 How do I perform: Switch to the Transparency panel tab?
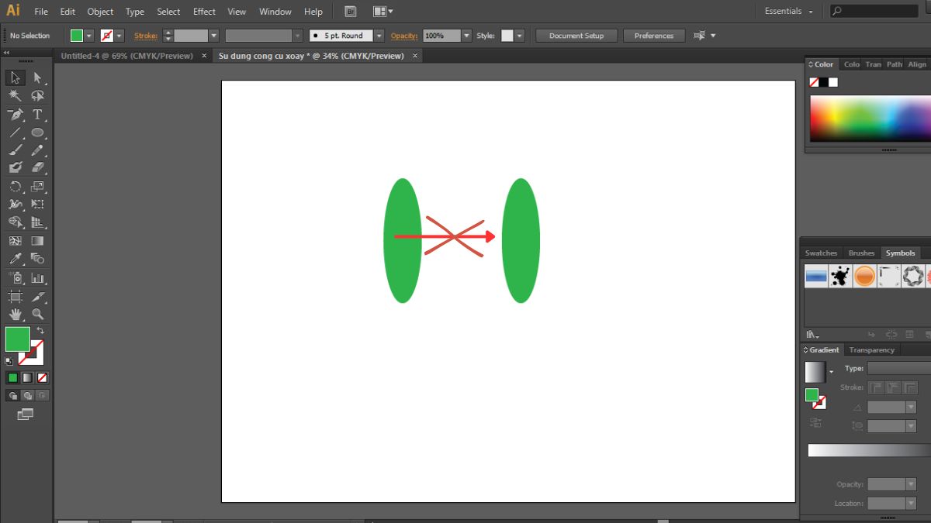871,349
